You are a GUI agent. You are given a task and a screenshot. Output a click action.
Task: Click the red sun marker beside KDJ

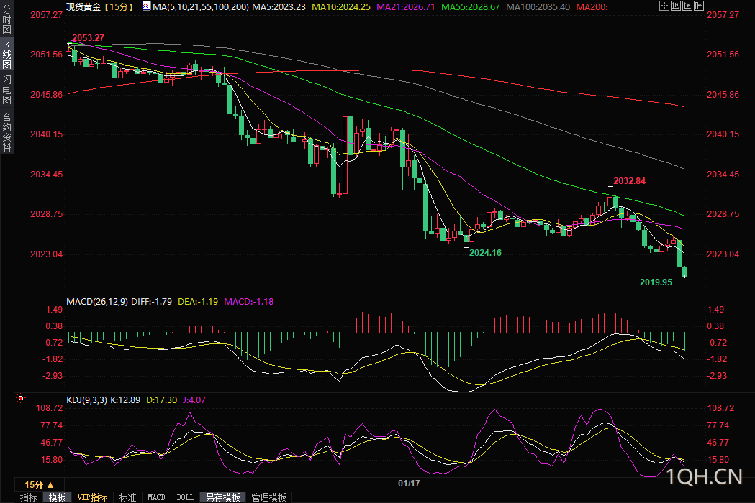(x=21, y=398)
